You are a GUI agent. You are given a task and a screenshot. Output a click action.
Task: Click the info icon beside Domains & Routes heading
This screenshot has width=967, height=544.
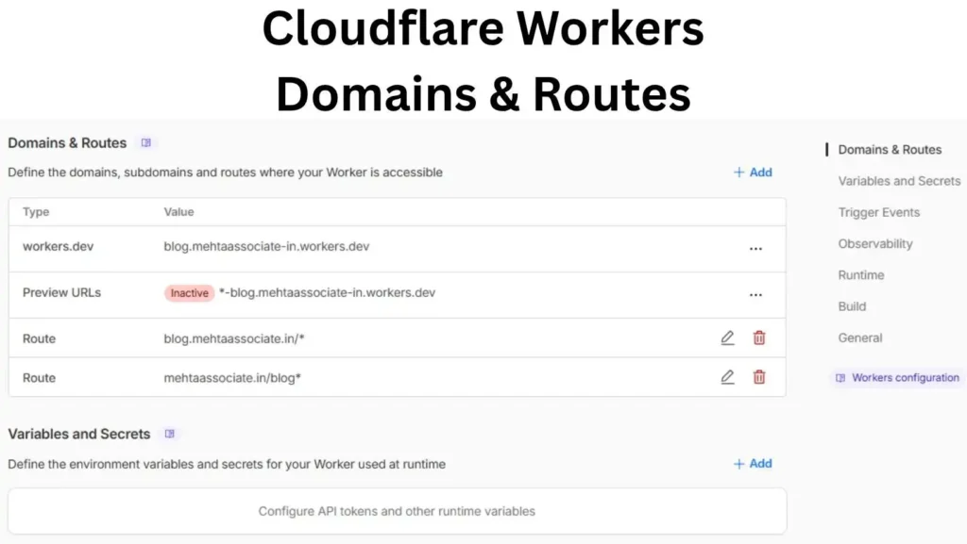(x=146, y=142)
